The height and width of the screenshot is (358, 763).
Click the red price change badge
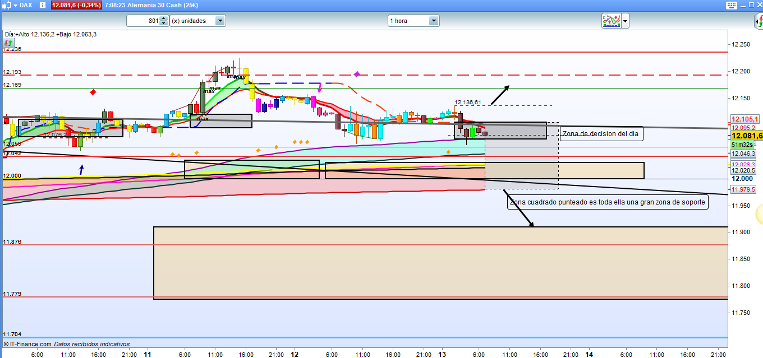76,5
